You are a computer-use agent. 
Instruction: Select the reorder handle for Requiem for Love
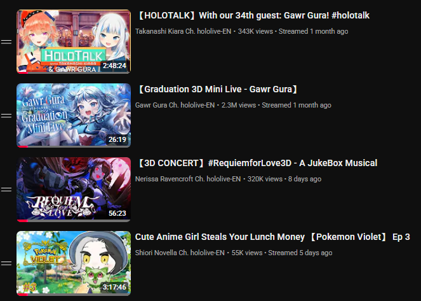click(x=6, y=190)
